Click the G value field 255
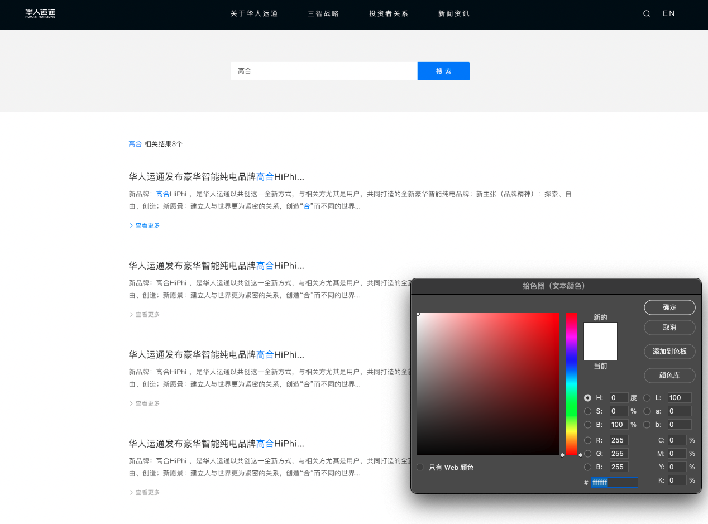The width and height of the screenshot is (708, 524). 619,454
